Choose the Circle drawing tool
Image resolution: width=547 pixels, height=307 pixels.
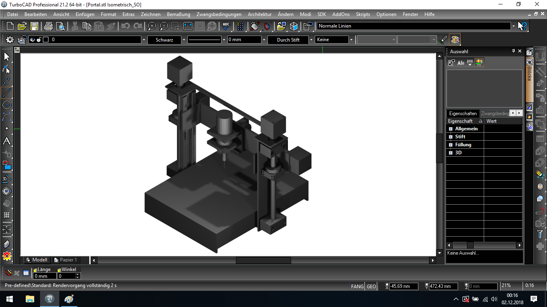click(x=7, y=105)
